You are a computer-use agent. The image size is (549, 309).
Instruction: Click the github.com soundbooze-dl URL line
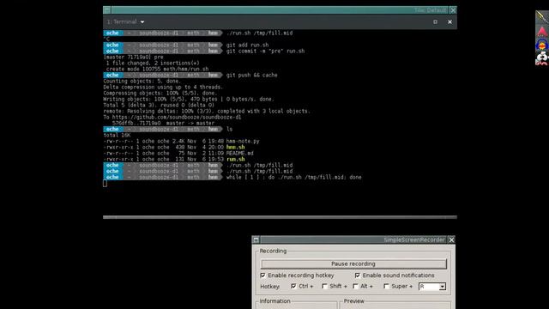click(172, 117)
